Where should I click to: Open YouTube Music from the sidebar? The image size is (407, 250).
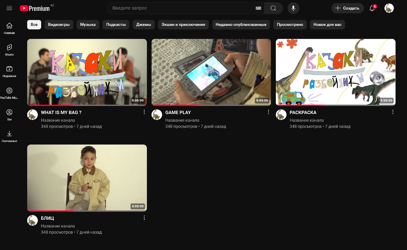[x=9, y=93]
